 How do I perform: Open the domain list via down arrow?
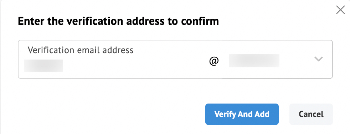tap(319, 59)
